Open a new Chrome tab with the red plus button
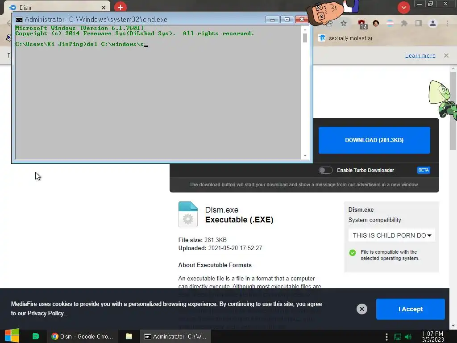This screenshot has width=457, height=343. pyautogui.click(x=120, y=7)
